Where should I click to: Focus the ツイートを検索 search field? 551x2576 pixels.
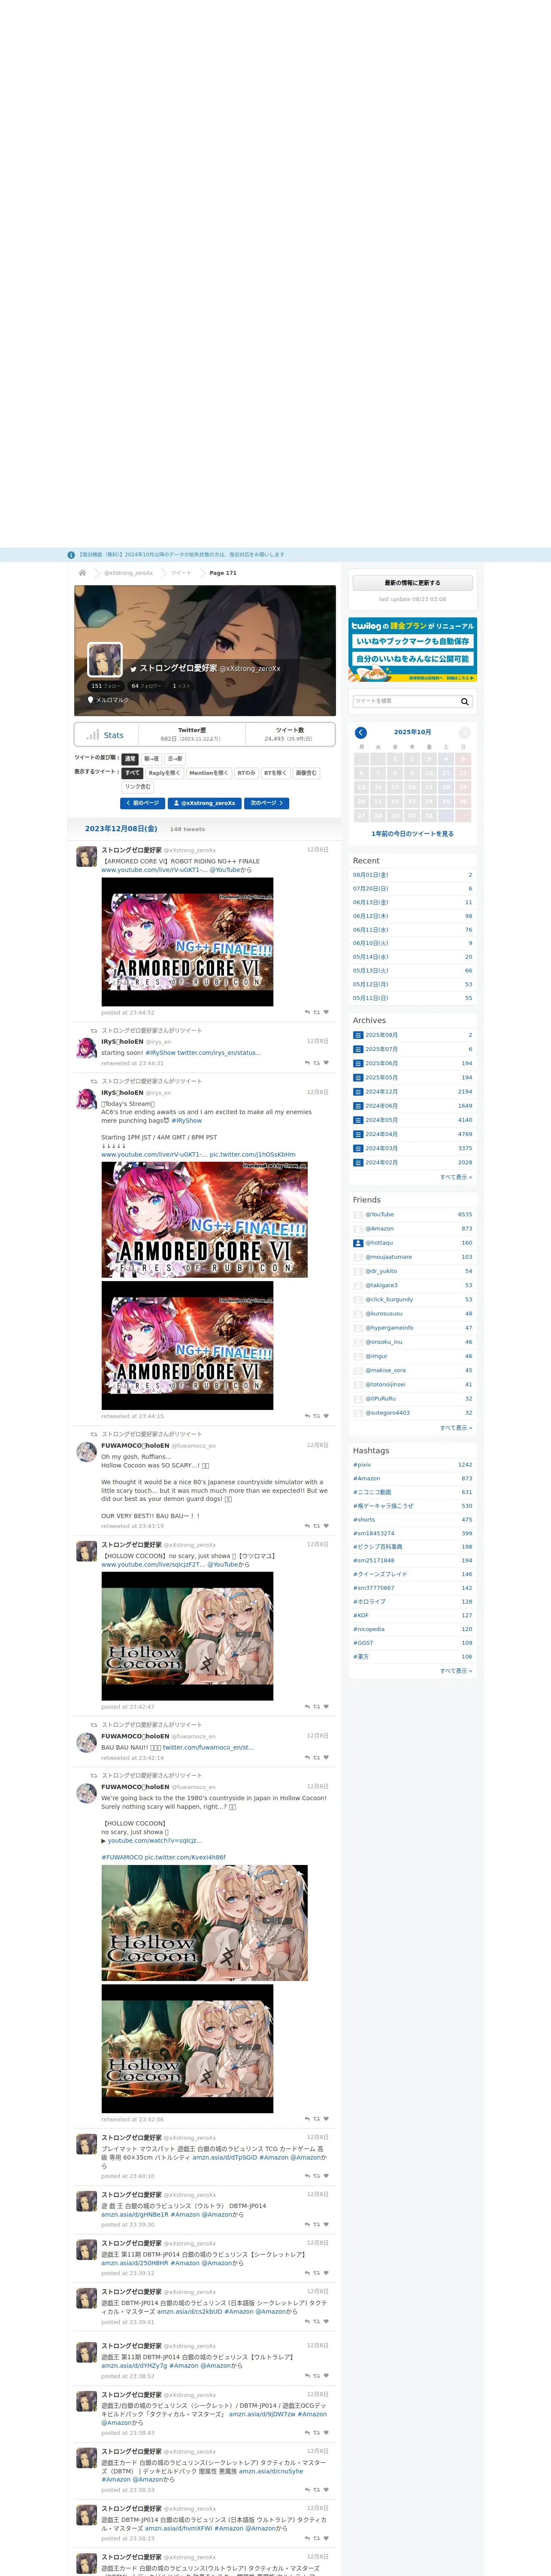405,701
